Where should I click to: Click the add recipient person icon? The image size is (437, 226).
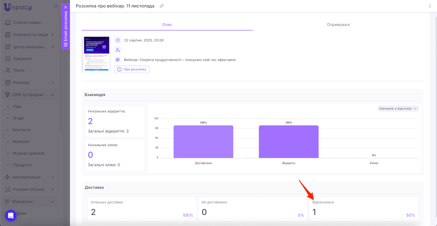[118, 50]
